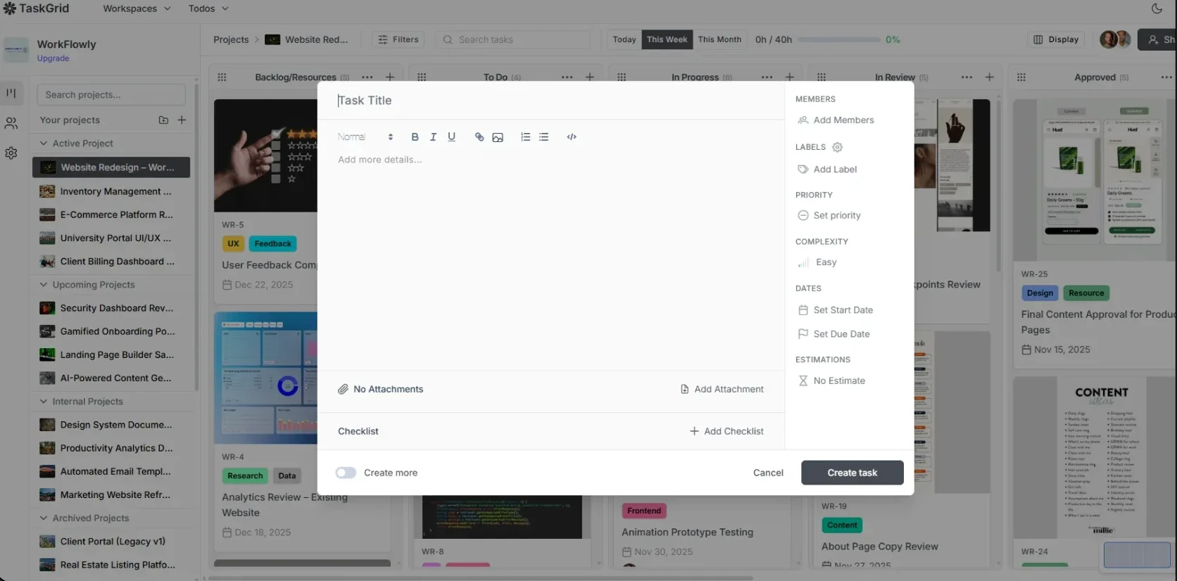Select the Today time filter tab

pos(624,39)
